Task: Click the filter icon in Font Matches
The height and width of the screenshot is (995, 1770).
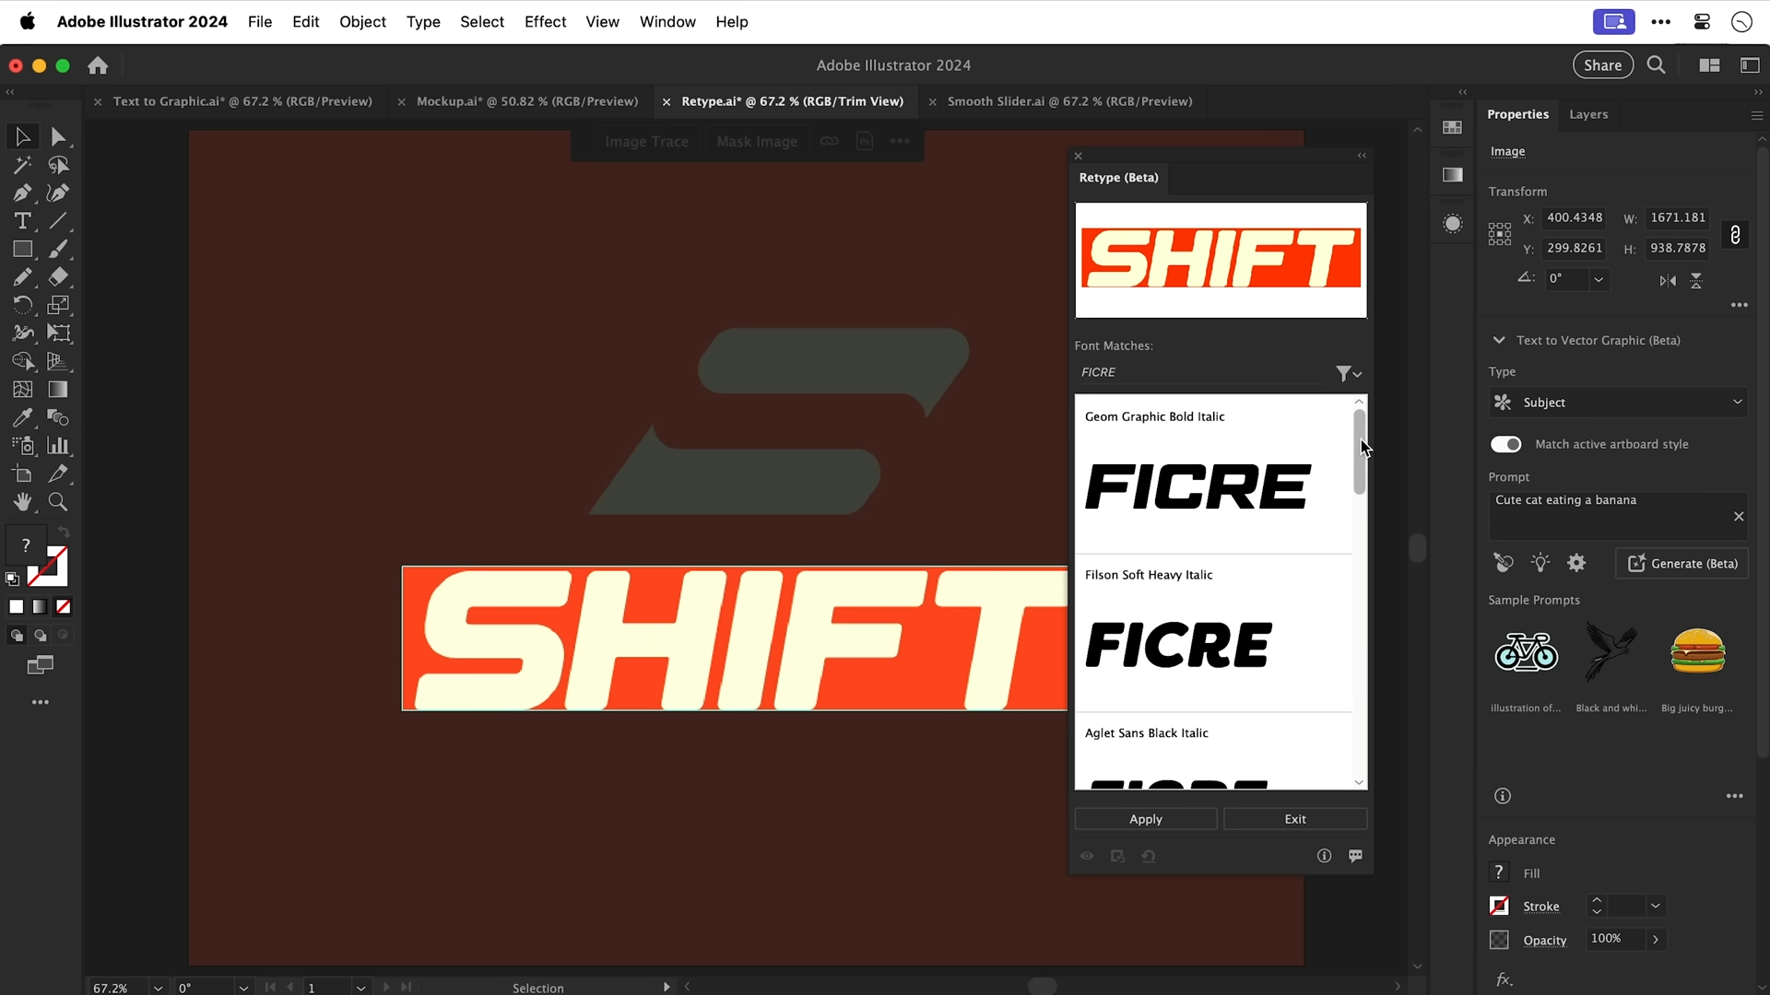Action: point(1346,373)
